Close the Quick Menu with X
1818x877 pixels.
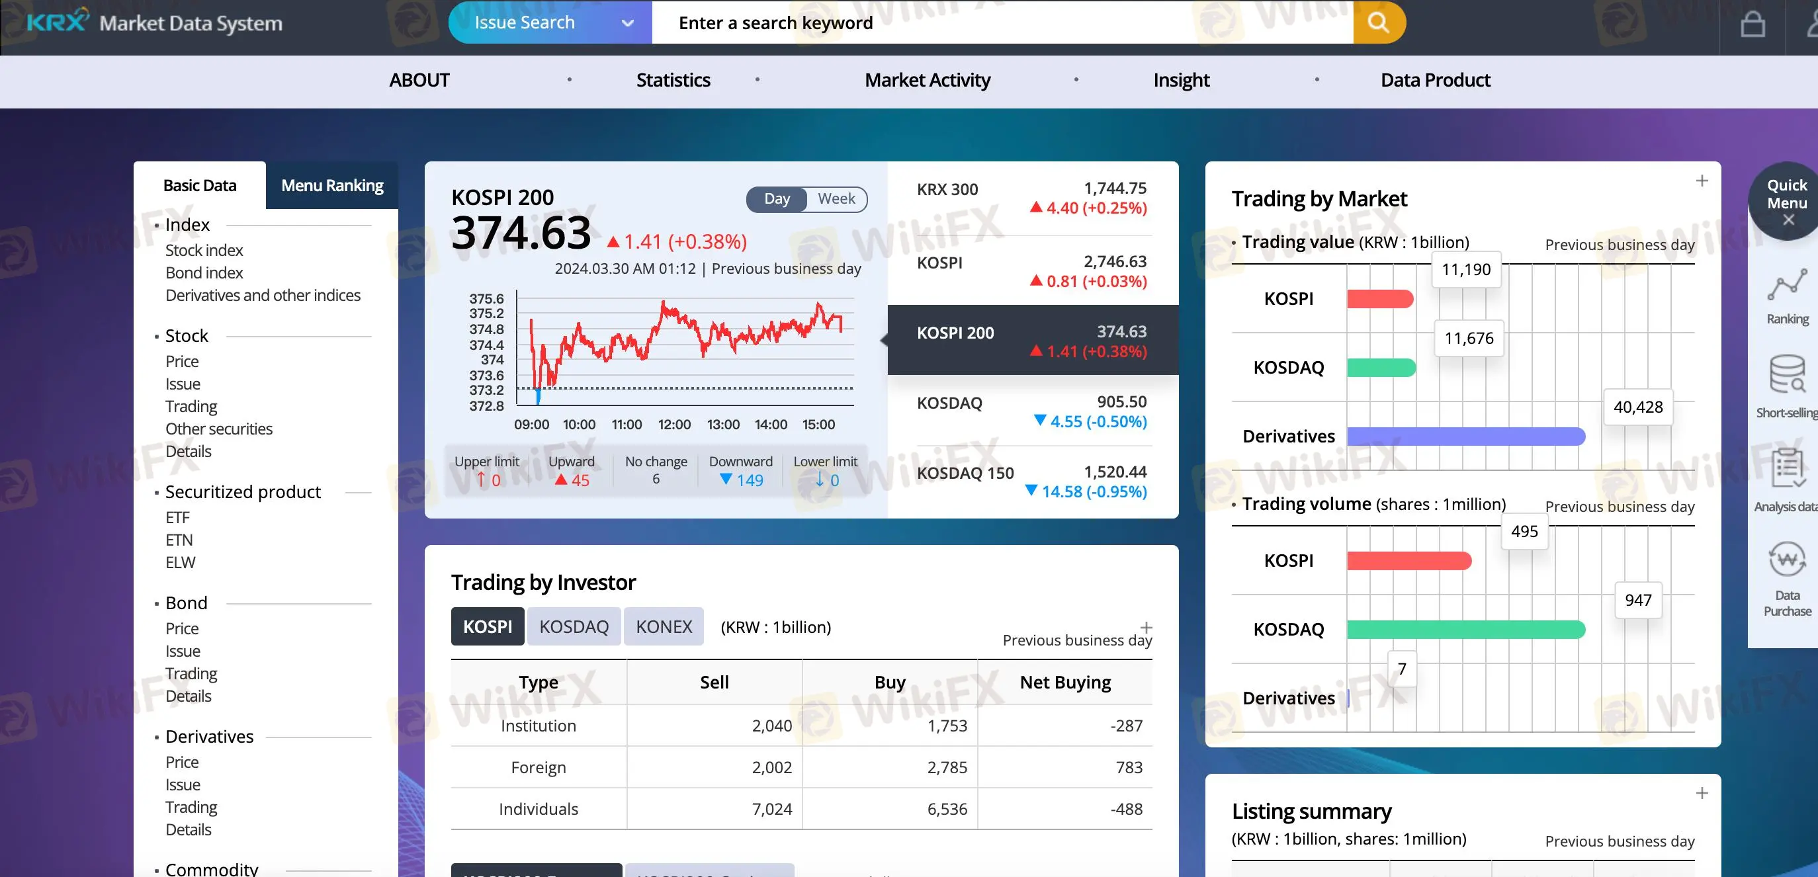[x=1788, y=220]
